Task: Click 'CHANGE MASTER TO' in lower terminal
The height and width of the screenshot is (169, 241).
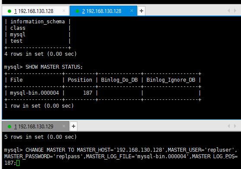Action: 50,150
